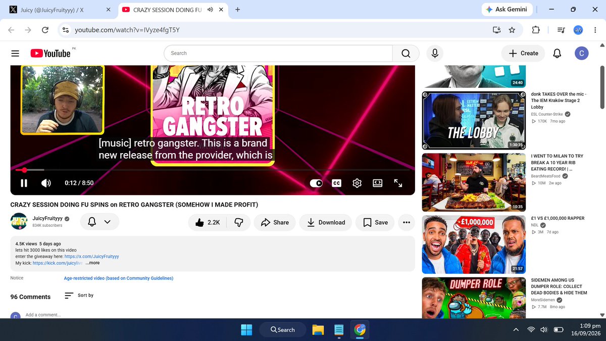Click the Create button
The width and height of the screenshot is (606, 341).
pyautogui.click(x=523, y=53)
